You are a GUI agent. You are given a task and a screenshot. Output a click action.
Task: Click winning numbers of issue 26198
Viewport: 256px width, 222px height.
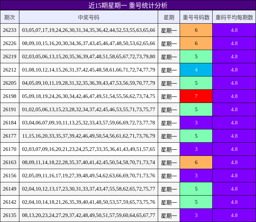tap(89, 96)
